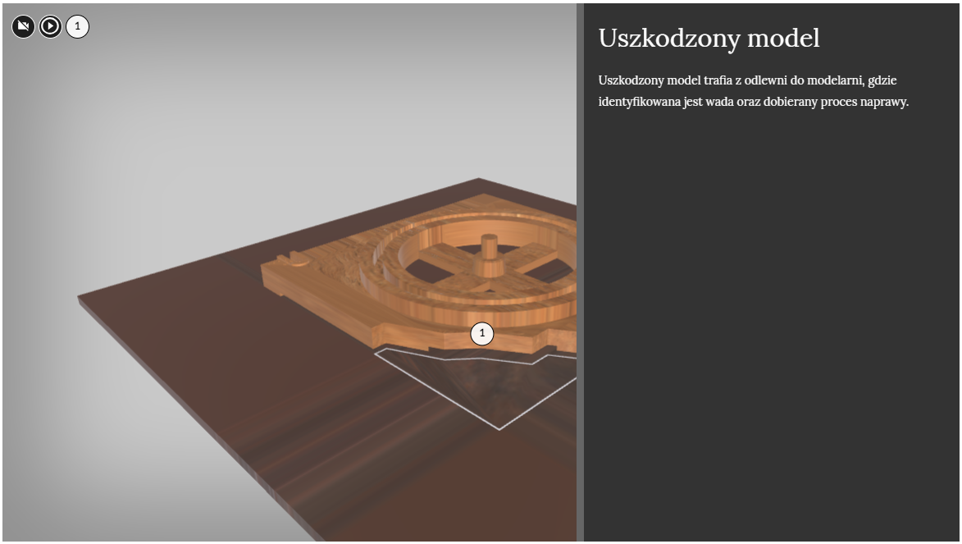Screen dimensions: 962x544
Task: Toggle the camera-off icon
Action: click(23, 27)
